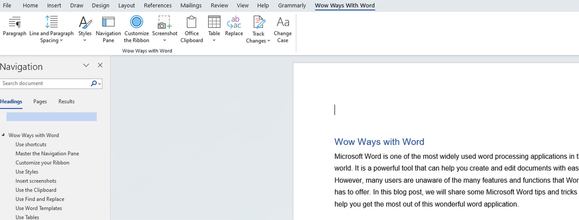This screenshot has width=579, height=220.
Task: Expand the Screenshot dropdown arrow
Action: tap(164, 40)
